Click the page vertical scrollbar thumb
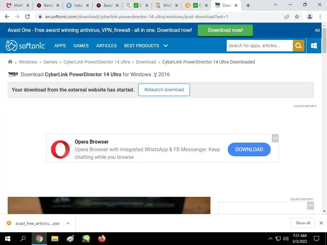This screenshot has height=245, width=327. (x=324, y=41)
